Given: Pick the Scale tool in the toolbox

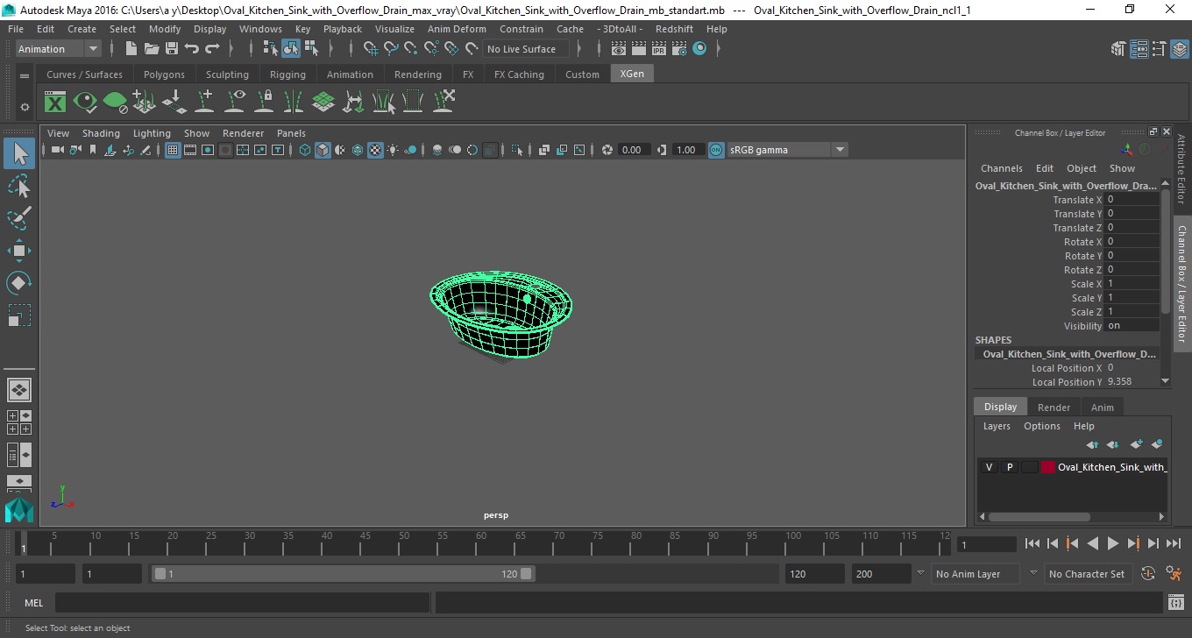Looking at the screenshot, I should click(19, 315).
